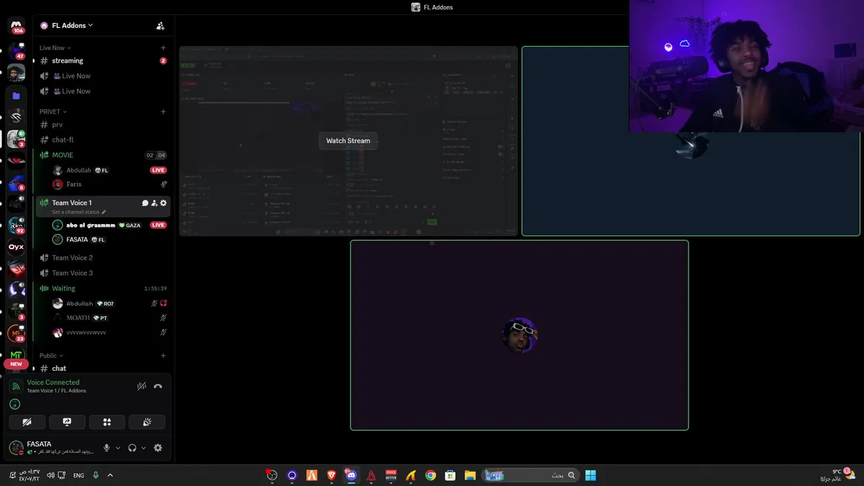Viewport: 864px width, 486px height.
Task: Join Team Voice 2 channel
Action: click(x=103, y=258)
